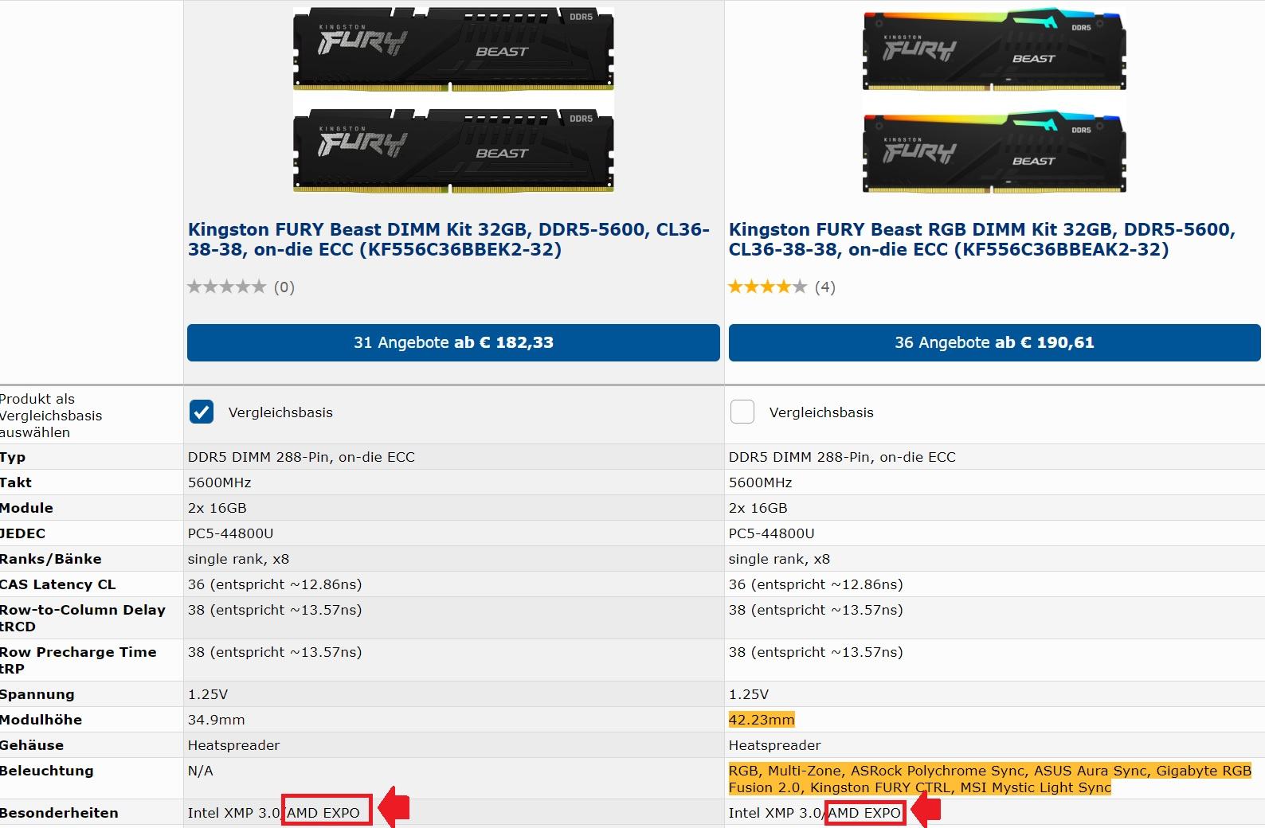The image size is (1265, 828).
Task: Select the Modulhöhe row label
Action: click(41, 720)
